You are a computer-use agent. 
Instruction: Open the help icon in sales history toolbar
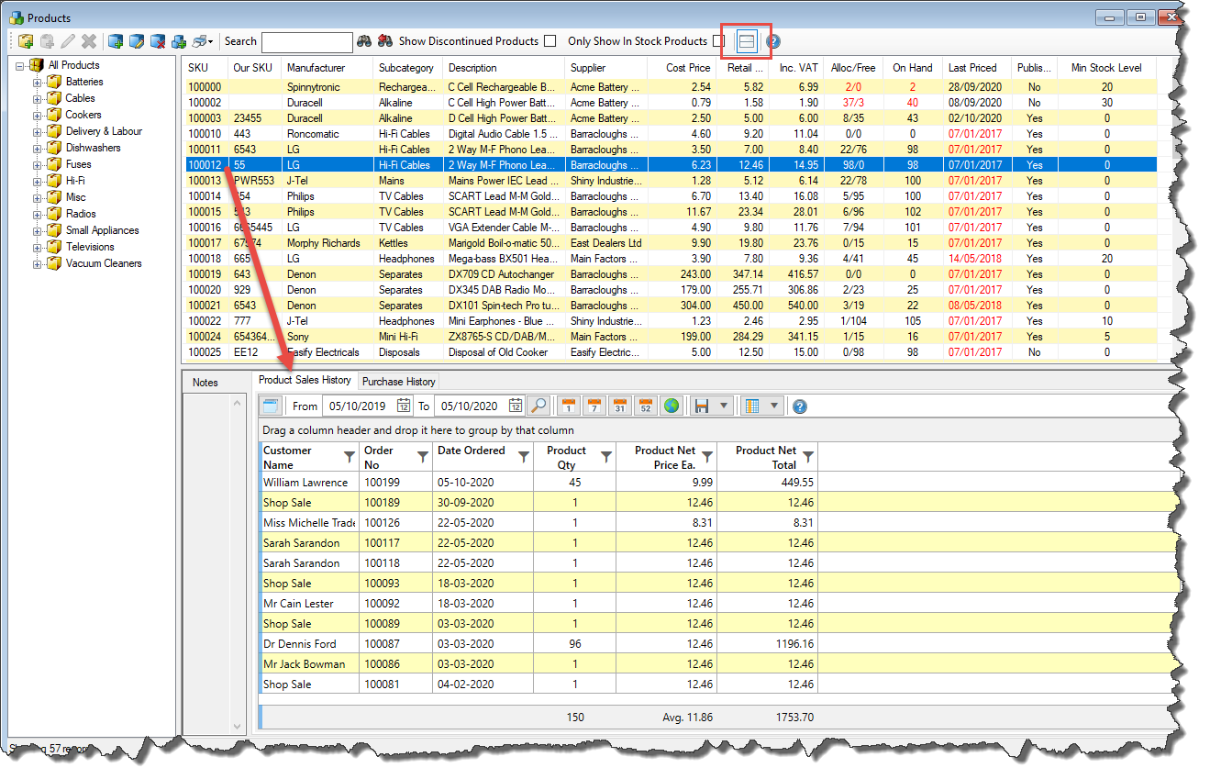[x=800, y=406]
